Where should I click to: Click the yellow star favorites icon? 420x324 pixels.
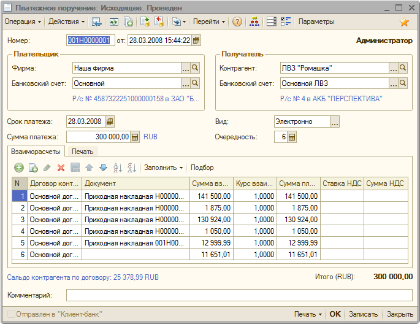(404, 22)
